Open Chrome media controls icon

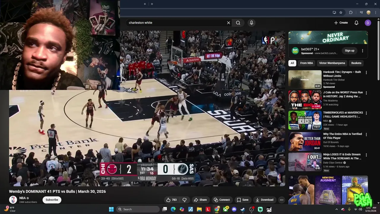tap(361, 12)
